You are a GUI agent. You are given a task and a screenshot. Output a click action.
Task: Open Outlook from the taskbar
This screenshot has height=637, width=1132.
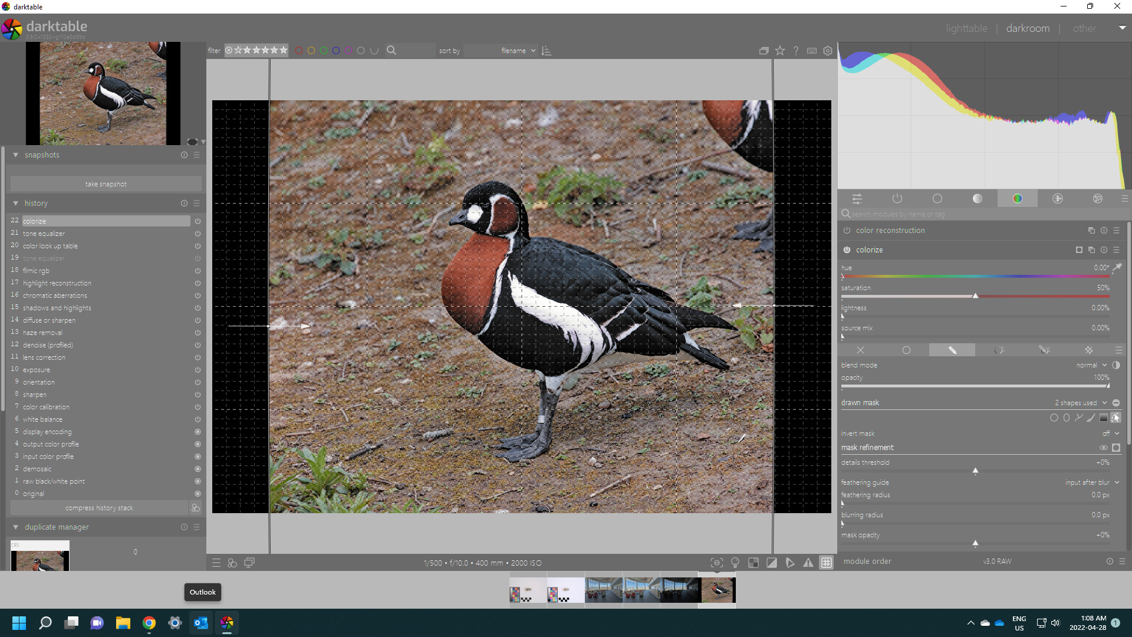coord(201,623)
